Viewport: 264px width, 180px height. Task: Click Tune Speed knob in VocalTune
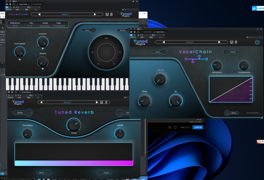pos(20,52)
